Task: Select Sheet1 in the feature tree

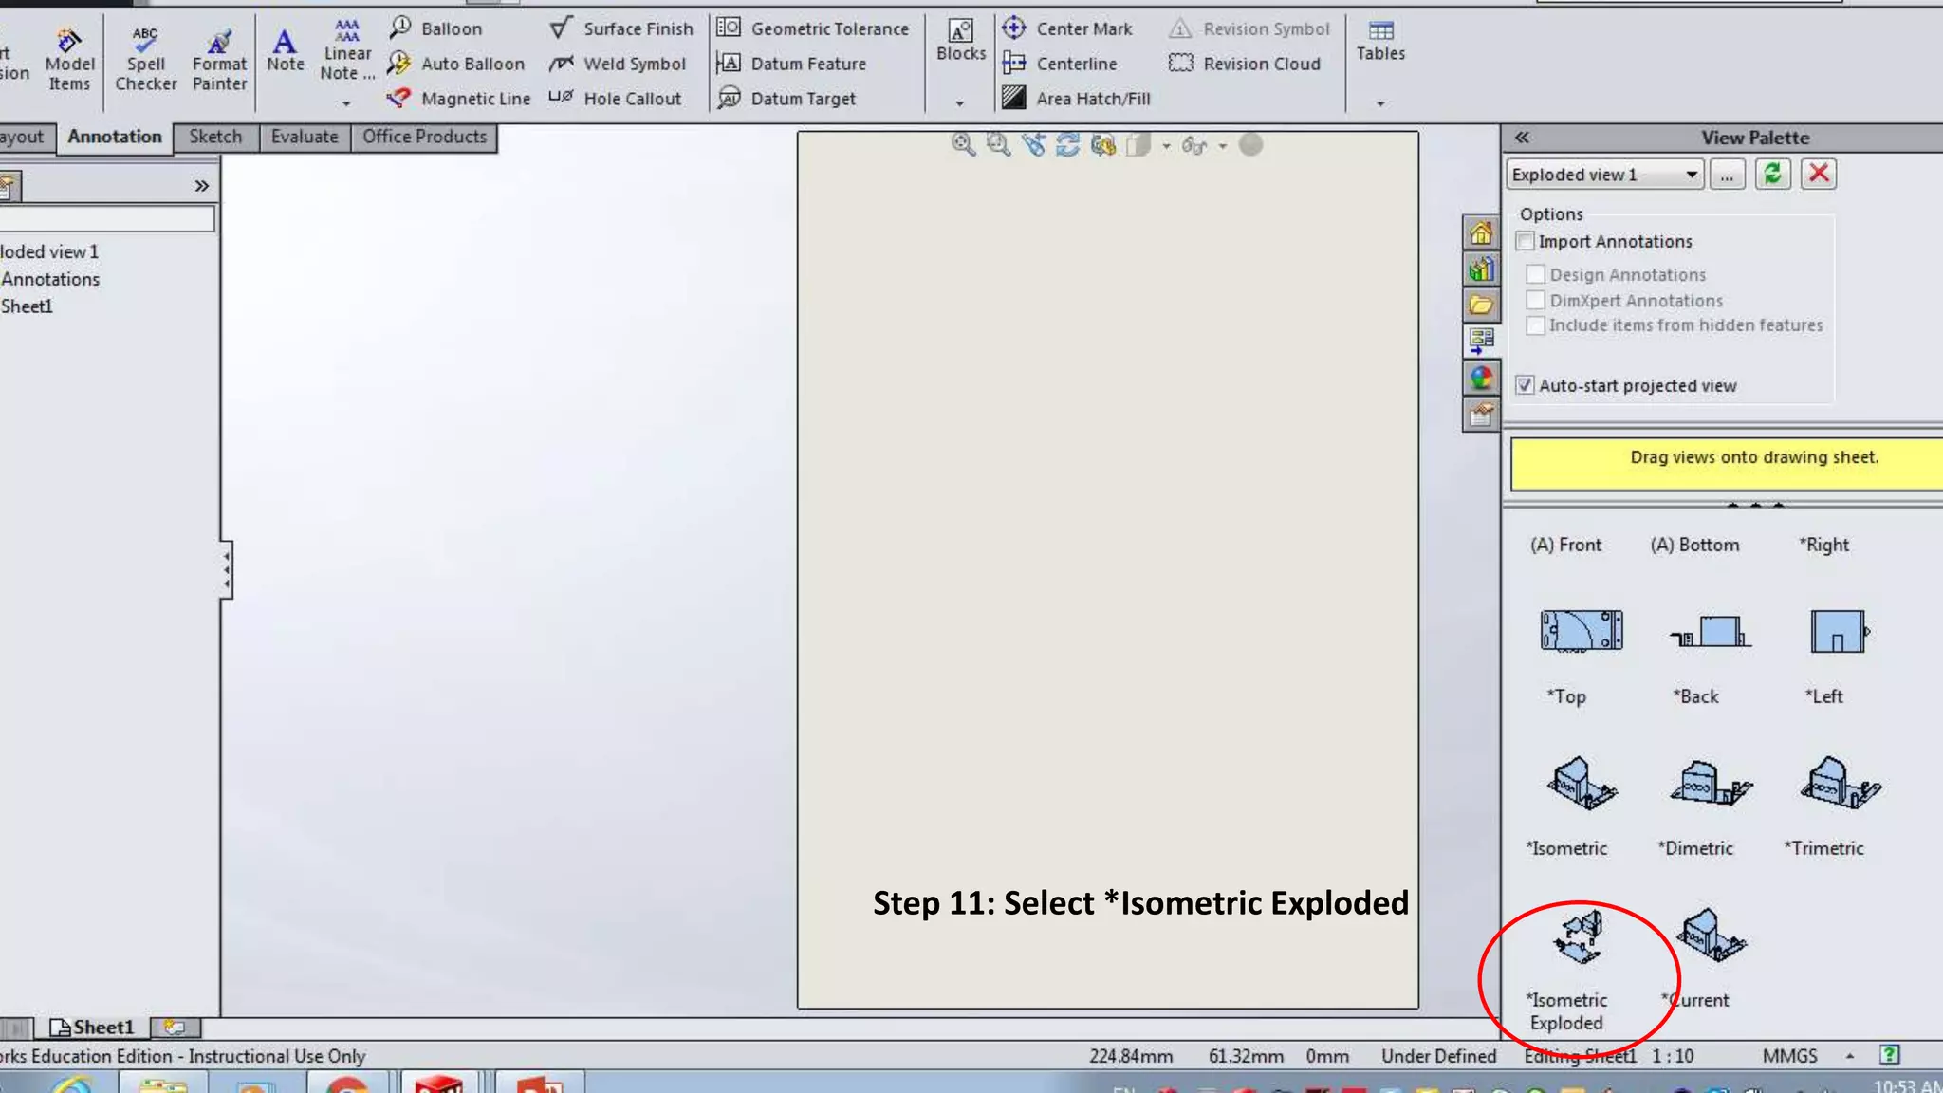Action: click(x=27, y=306)
